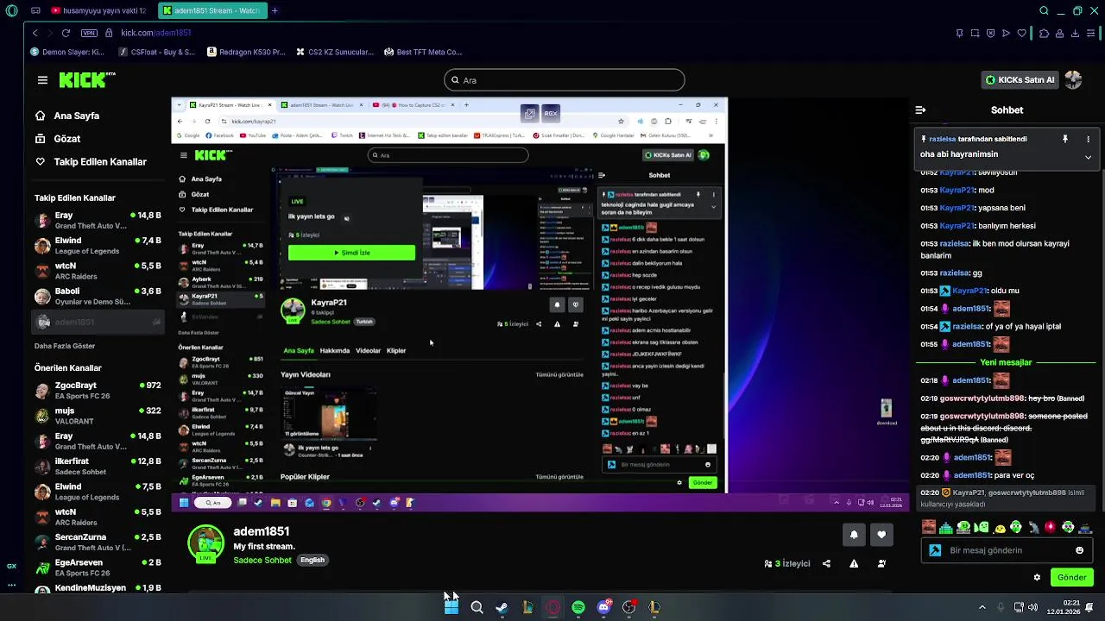Open SercanZurna recommended channel

pos(98,542)
